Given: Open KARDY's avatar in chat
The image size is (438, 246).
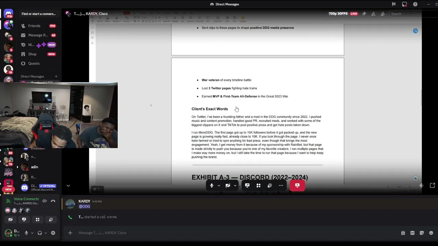Looking at the screenshot, I should (x=70, y=204).
